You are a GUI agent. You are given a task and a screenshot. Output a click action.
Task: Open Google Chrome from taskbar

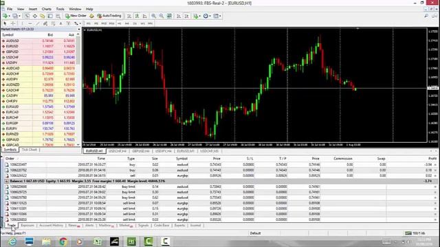63,242
